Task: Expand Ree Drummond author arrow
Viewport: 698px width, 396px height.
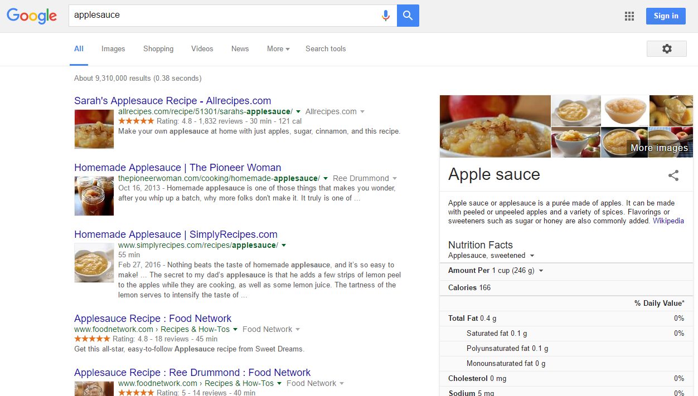Action: pos(395,179)
